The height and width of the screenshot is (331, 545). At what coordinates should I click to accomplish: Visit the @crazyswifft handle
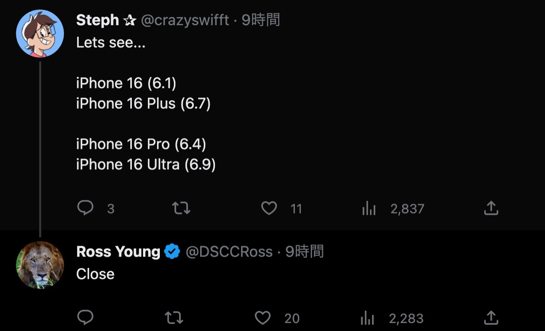click(185, 20)
